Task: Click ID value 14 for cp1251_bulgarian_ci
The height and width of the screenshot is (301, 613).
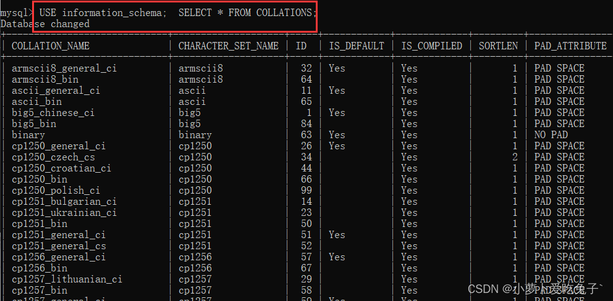Action: [306, 202]
